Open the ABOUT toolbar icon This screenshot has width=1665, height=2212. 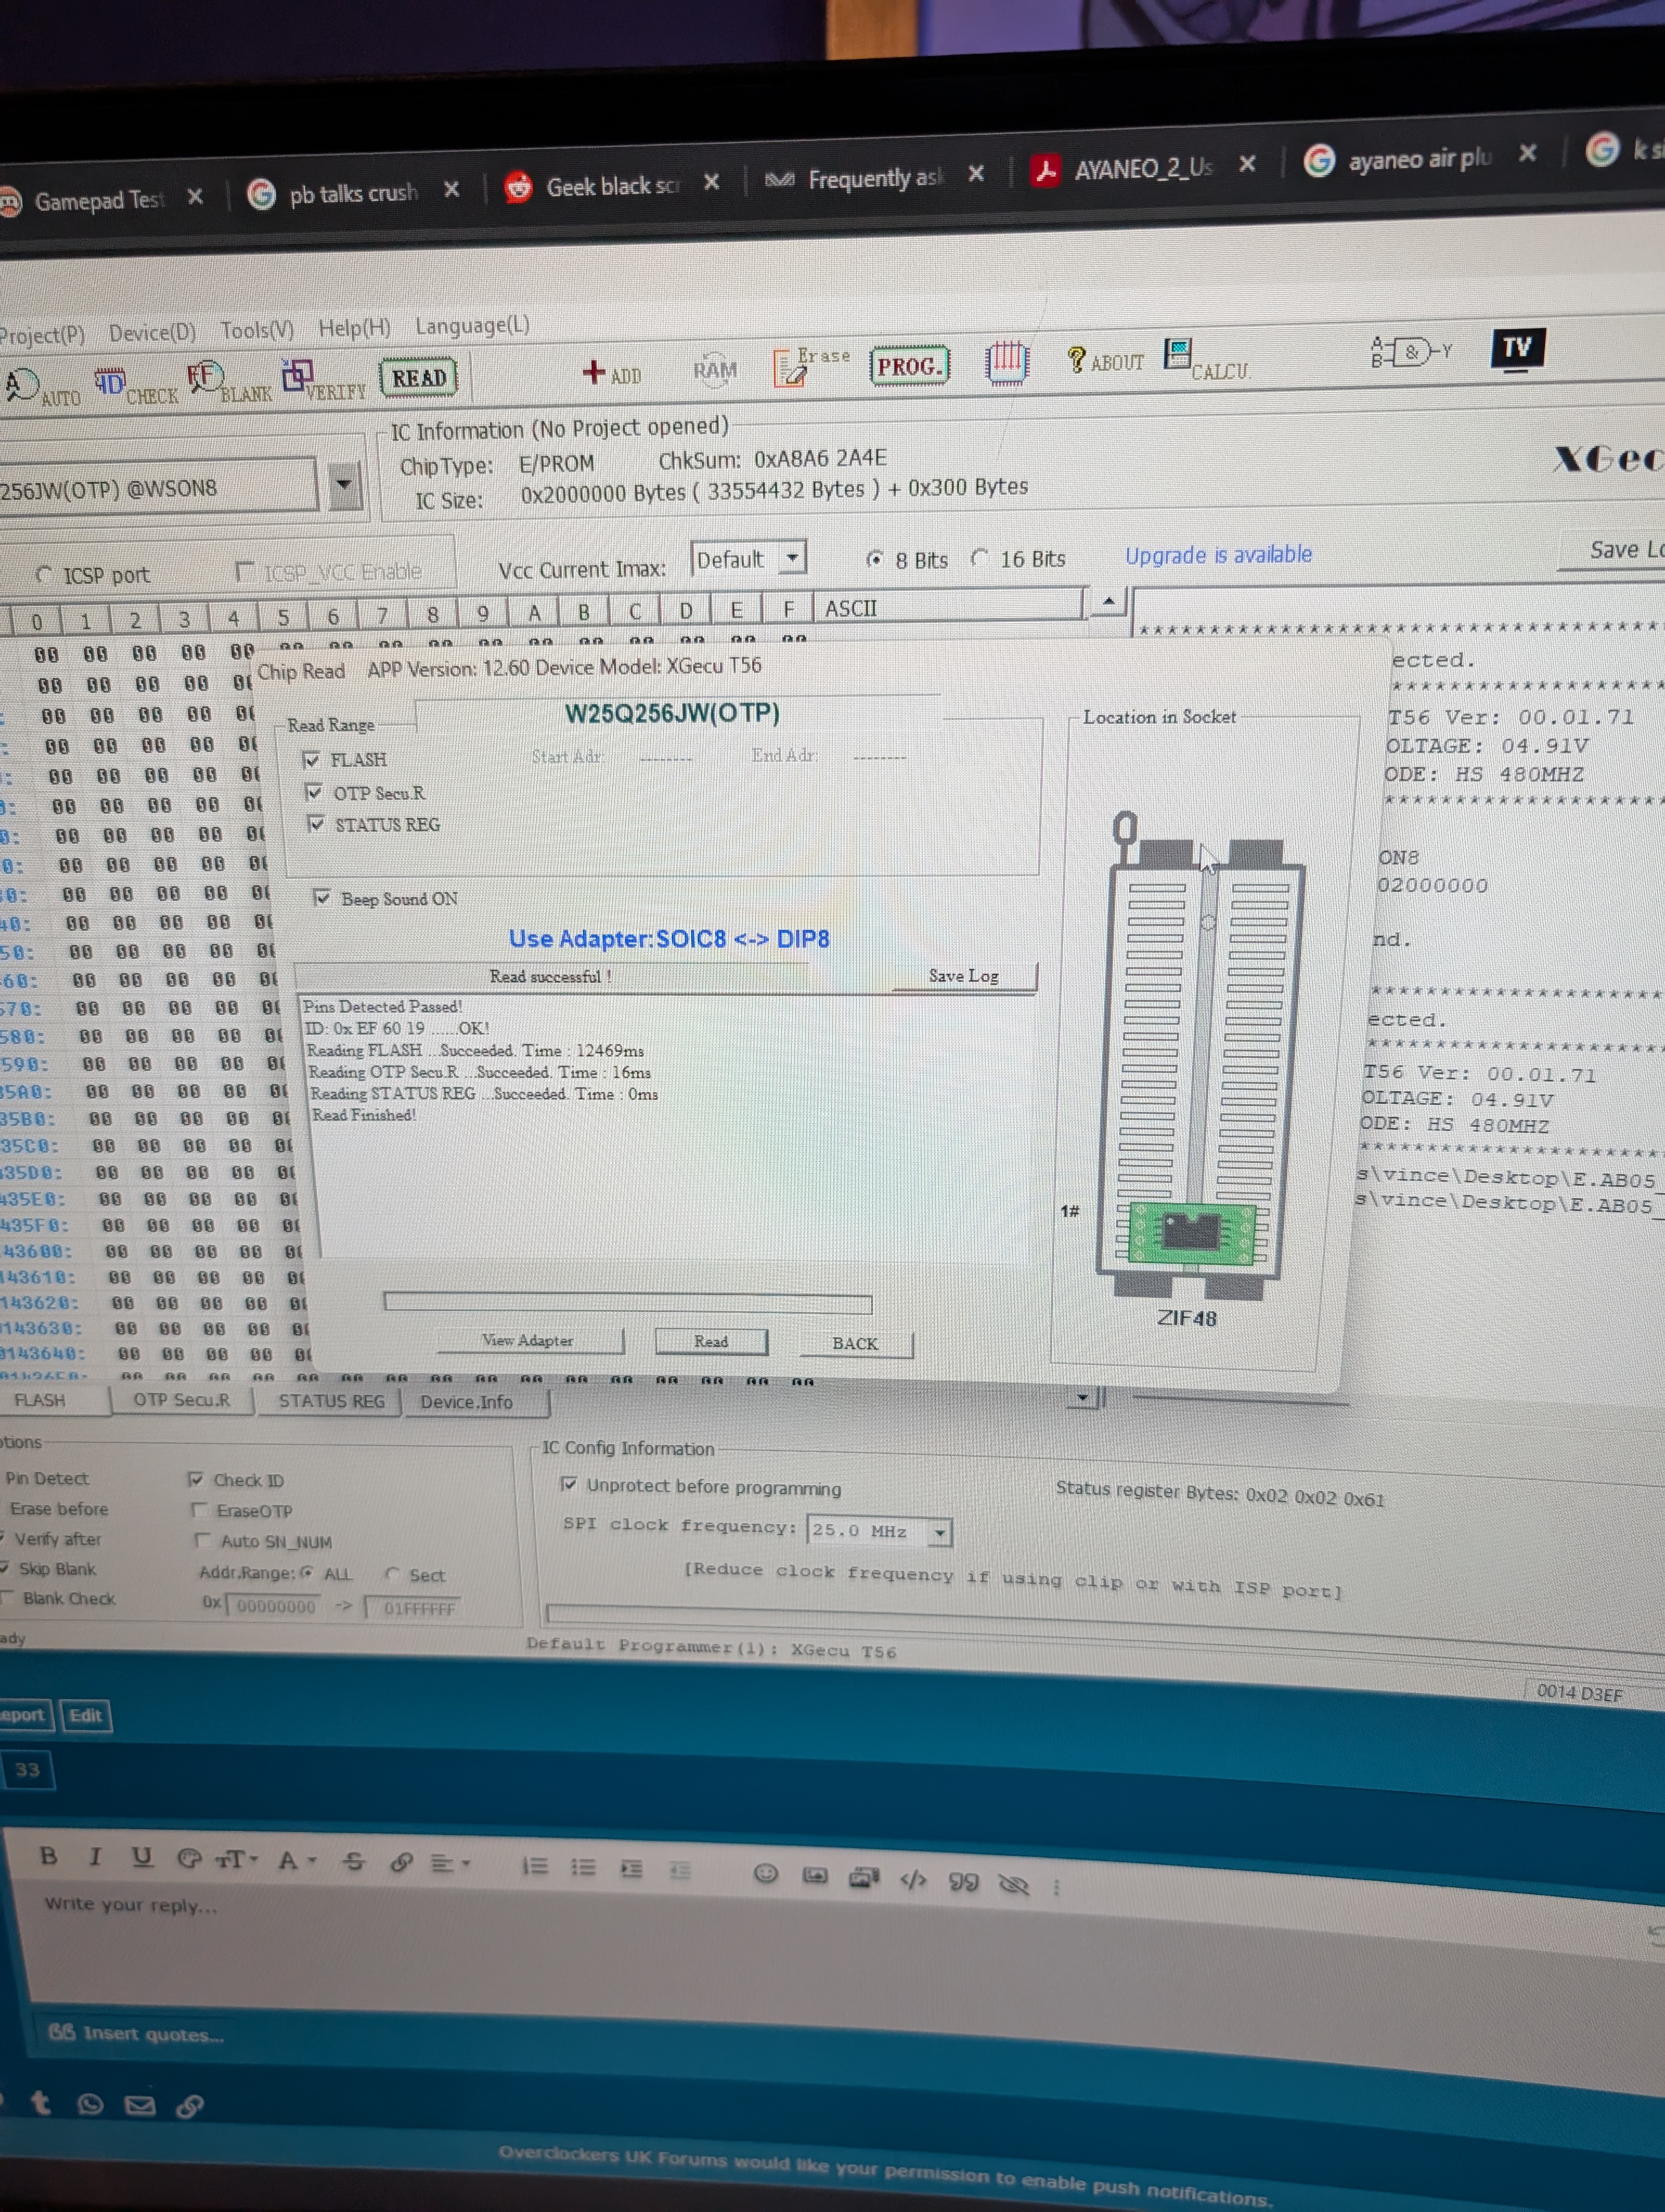tap(1105, 360)
